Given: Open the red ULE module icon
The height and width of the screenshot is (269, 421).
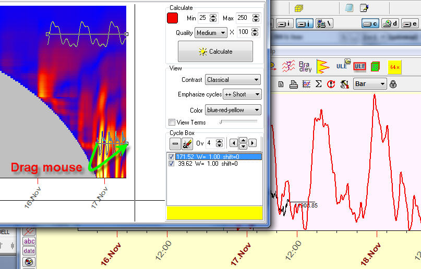Looking at the screenshot, I should point(359,66).
